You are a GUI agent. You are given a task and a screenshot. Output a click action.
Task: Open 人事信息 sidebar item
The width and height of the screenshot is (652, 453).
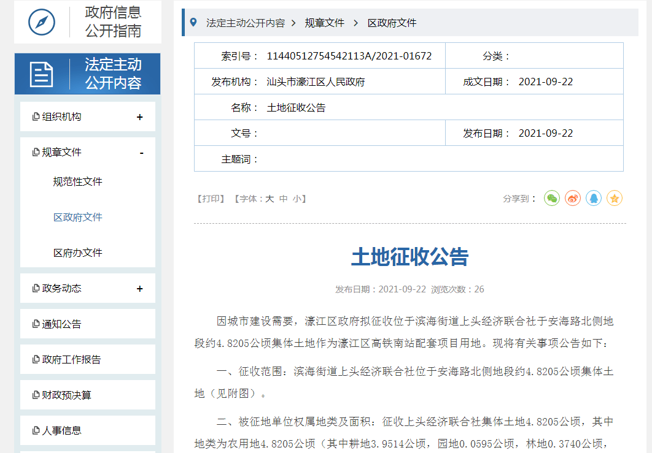(x=61, y=430)
